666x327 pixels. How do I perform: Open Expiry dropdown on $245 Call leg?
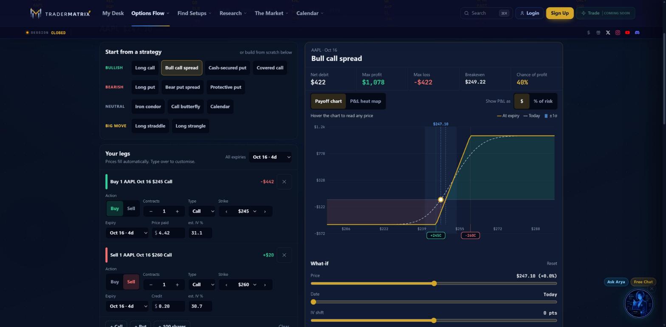pos(127,233)
